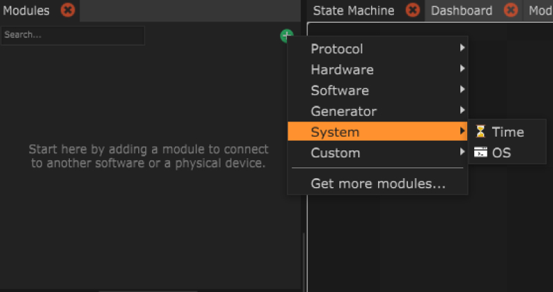Open the partially visible Mod tab

pos(540,10)
